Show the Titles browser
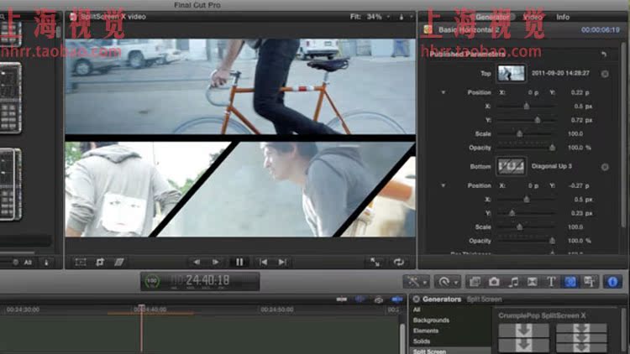This screenshot has width=630, height=354. pyautogui.click(x=551, y=282)
